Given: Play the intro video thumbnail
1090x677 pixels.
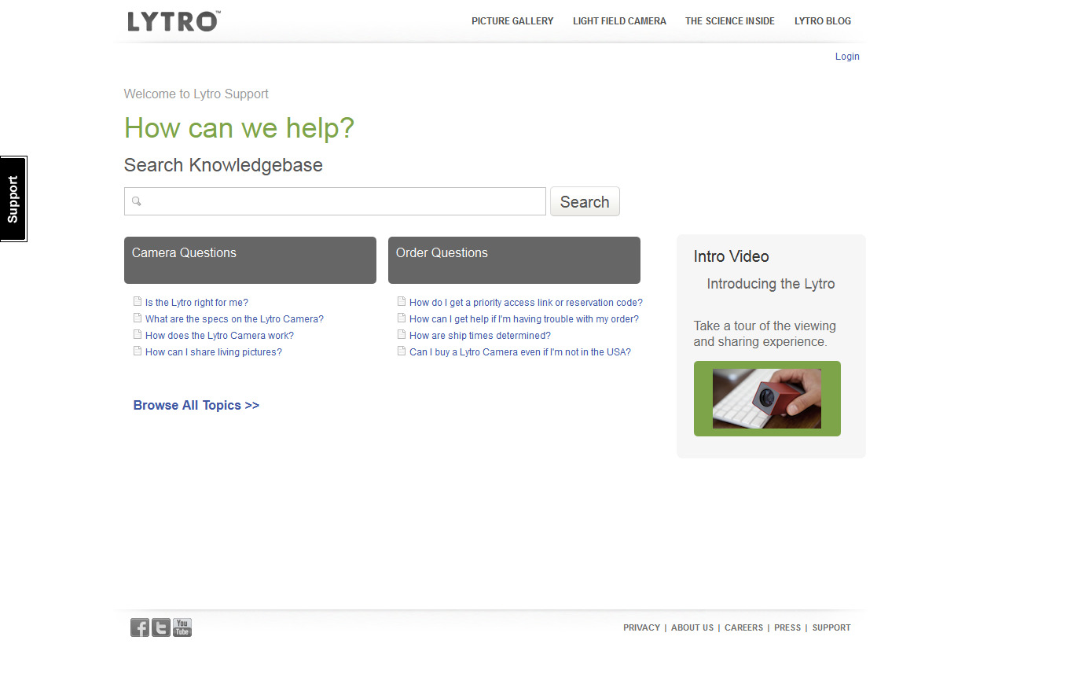Looking at the screenshot, I should pos(767,399).
